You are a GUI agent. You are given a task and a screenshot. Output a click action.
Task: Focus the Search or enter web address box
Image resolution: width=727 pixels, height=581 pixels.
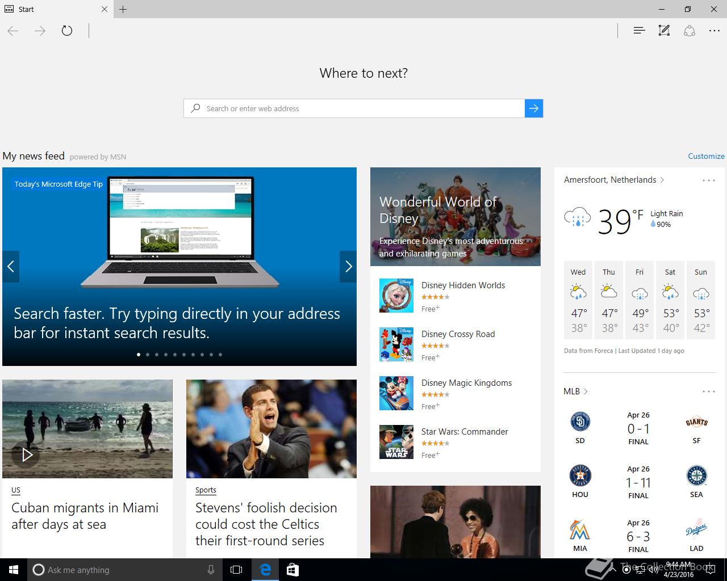354,108
